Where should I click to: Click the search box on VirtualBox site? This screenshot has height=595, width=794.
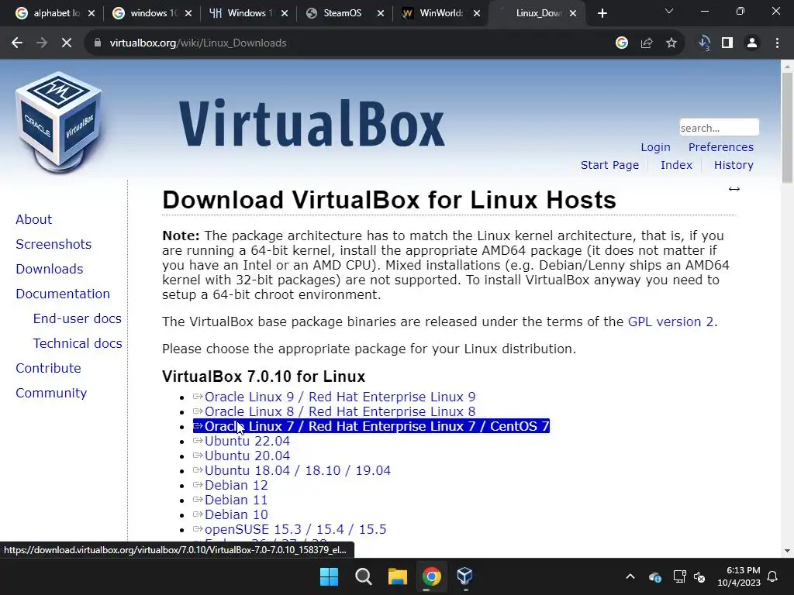[x=719, y=128]
